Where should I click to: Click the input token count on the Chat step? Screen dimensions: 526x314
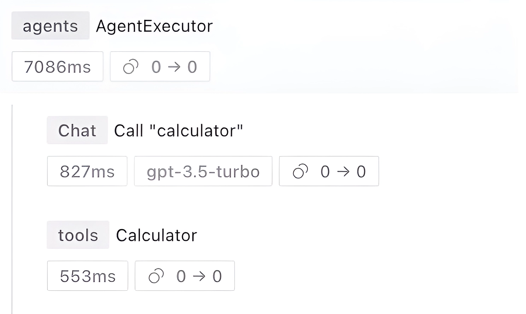click(325, 171)
